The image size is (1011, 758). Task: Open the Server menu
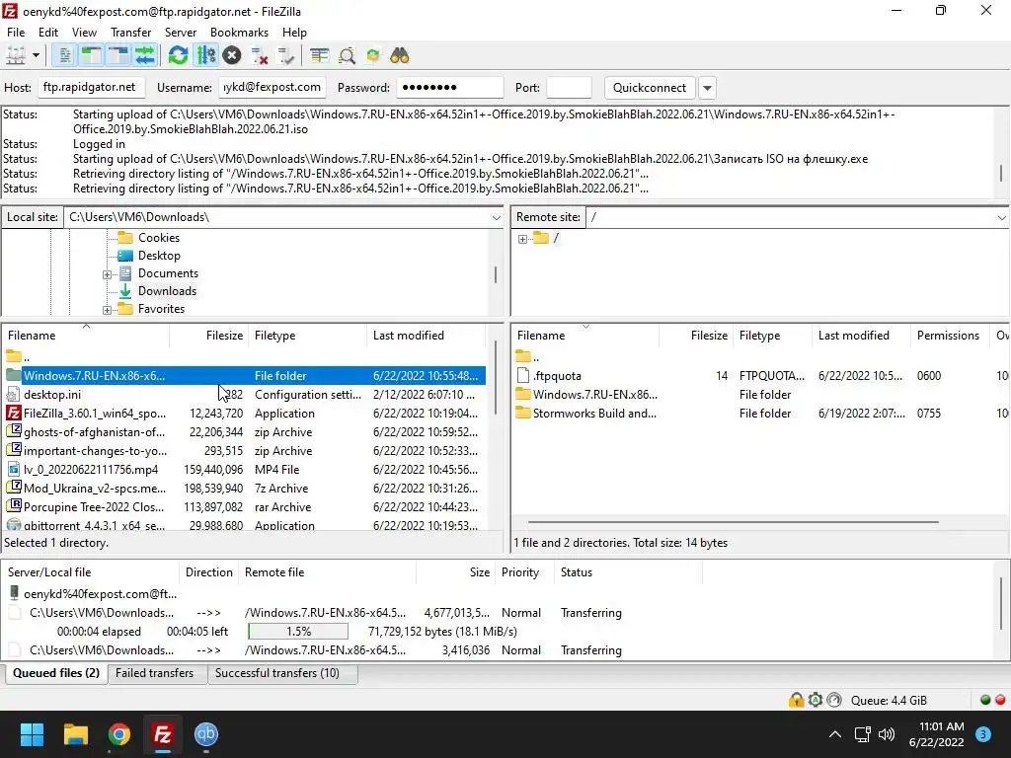[181, 33]
